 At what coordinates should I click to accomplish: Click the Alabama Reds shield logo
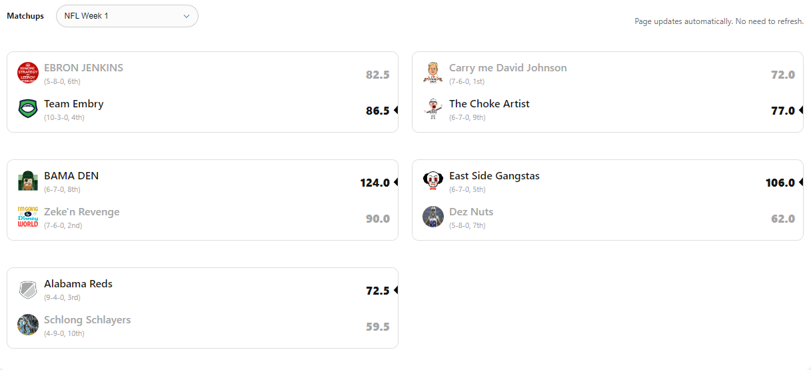(28, 289)
